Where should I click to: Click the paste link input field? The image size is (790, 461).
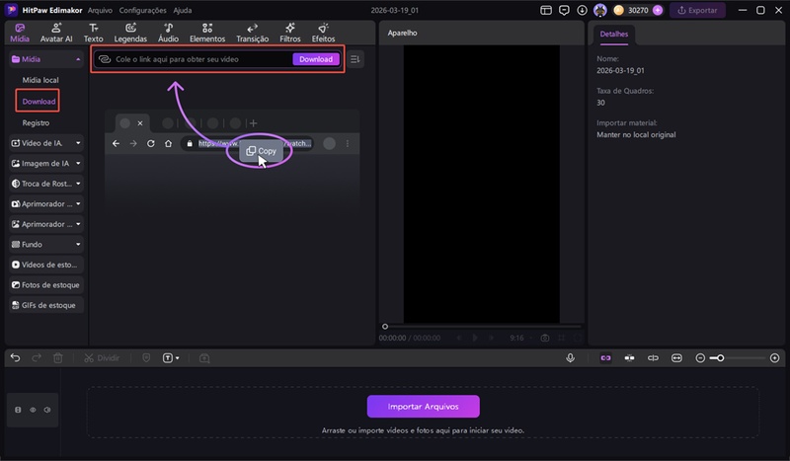click(x=193, y=59)
